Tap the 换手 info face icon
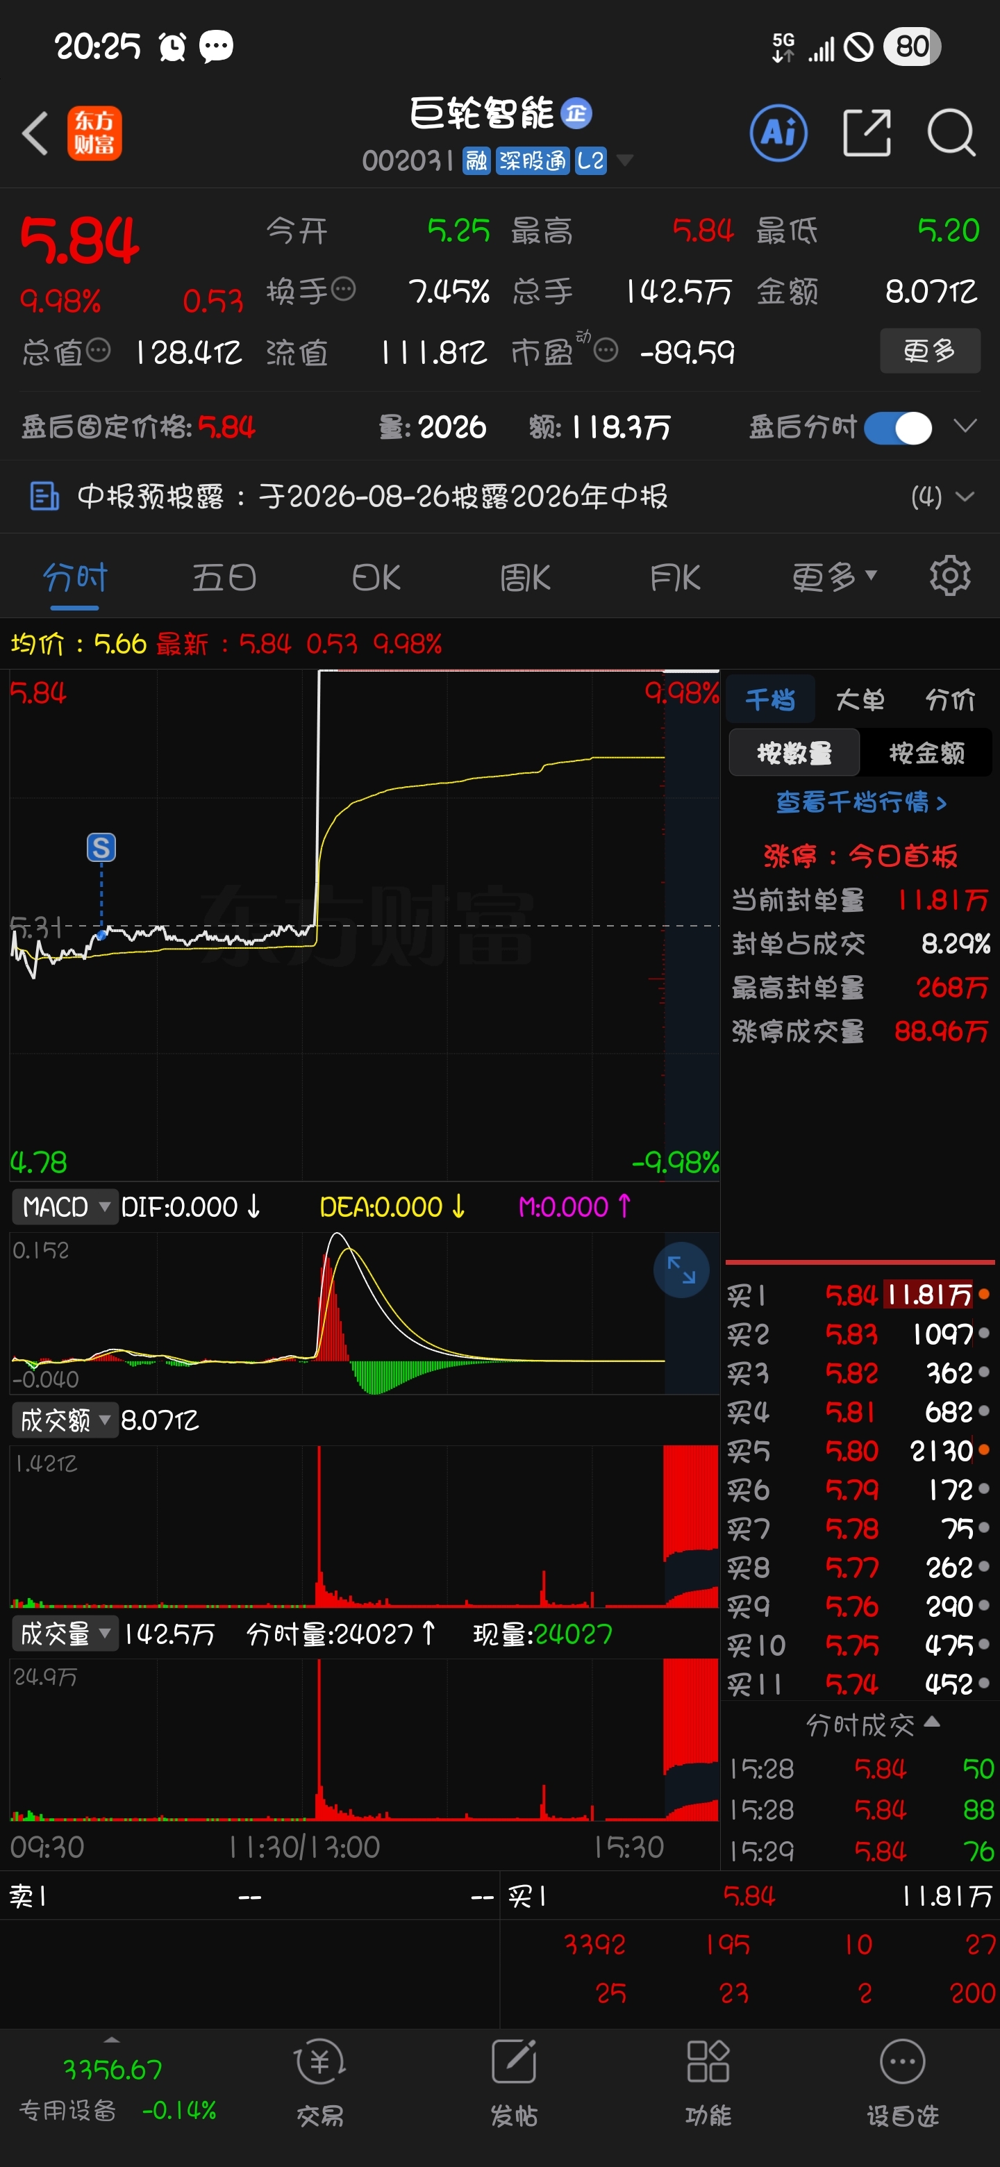This screenshot has height=2167, width=1000. [x=343, y=290]
